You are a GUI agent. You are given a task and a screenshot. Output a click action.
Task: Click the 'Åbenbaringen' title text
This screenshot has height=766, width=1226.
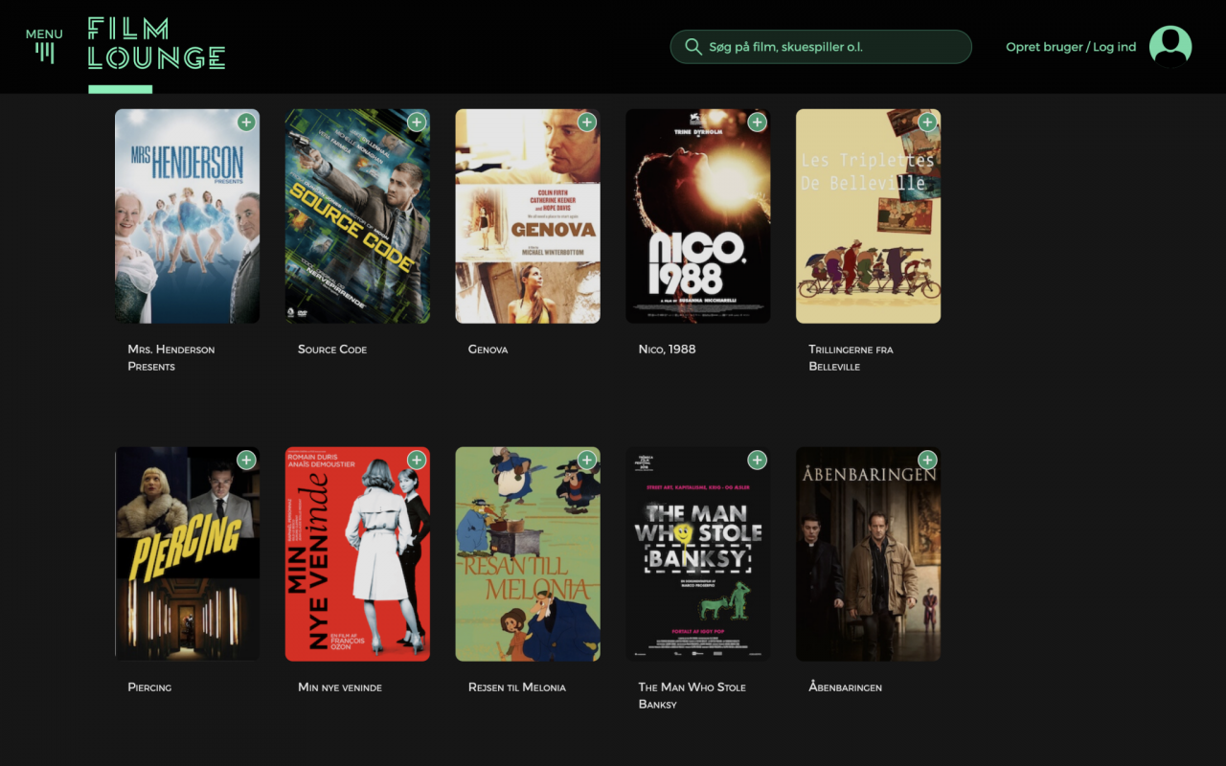pyautogui.click(x=846, y=687)
